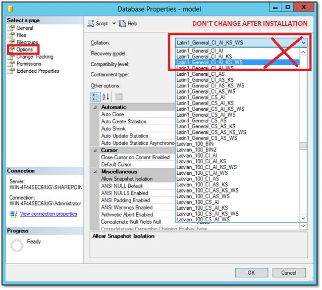Screen dimensions: 322x290
Task: Click the Script toolbar icon
Action: pos(90,23)
